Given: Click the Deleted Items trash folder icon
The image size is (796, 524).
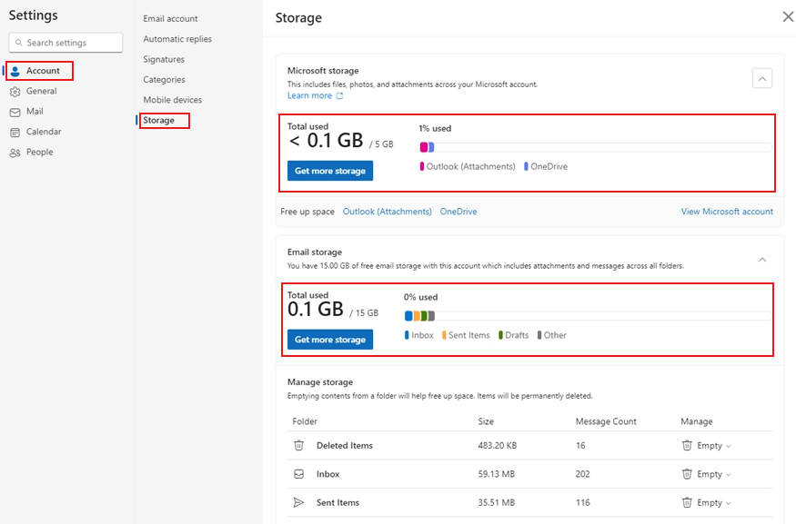Looking at the screenshot, I should (x=299, y=446).
